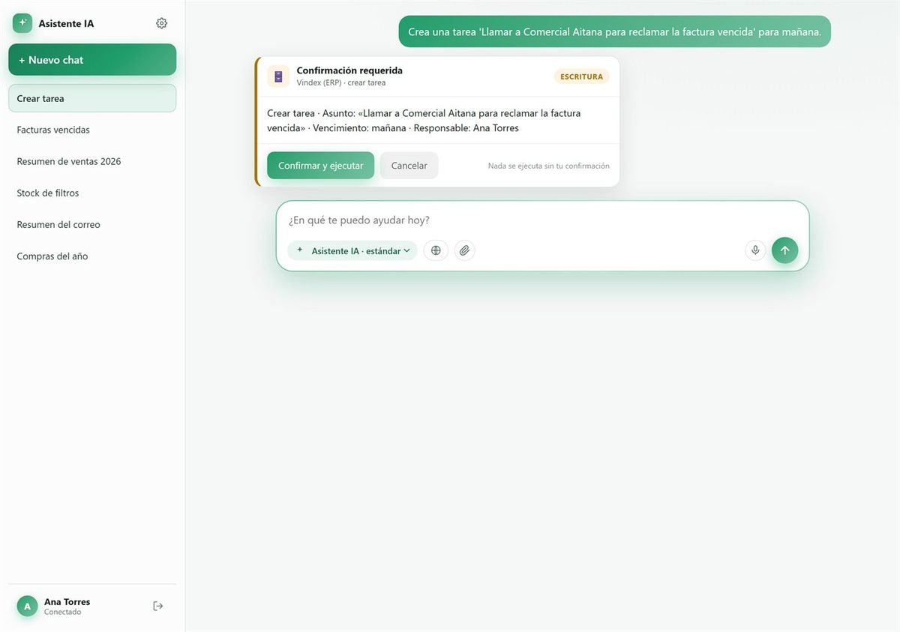The image size is (900, 632).
Task: Go to the Resumen del correo chat
Action: (x=92, y=224)
